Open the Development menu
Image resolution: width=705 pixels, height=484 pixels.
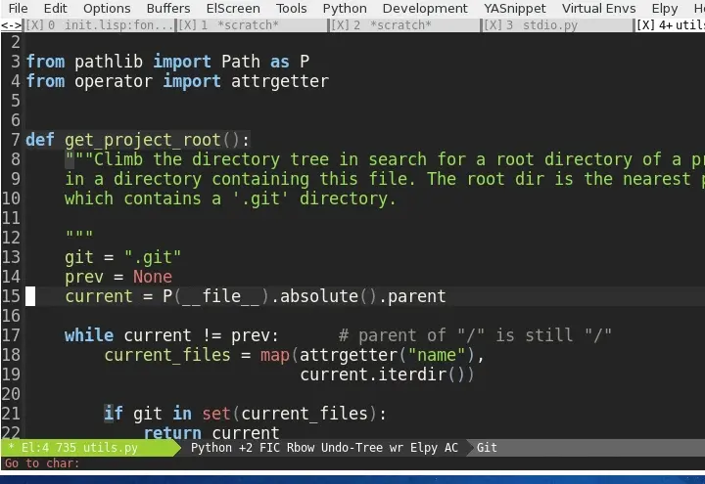click(x=424, y=8)
